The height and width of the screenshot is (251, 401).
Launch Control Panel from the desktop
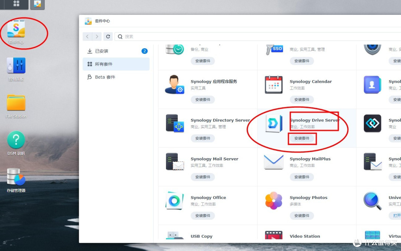pos(15,67)
